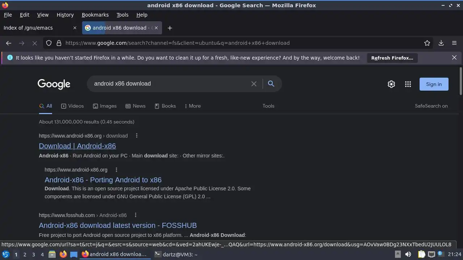The image size is (463, 260).
Task: Open the Firefox Tools menu
Action: (x=122, y=15)
